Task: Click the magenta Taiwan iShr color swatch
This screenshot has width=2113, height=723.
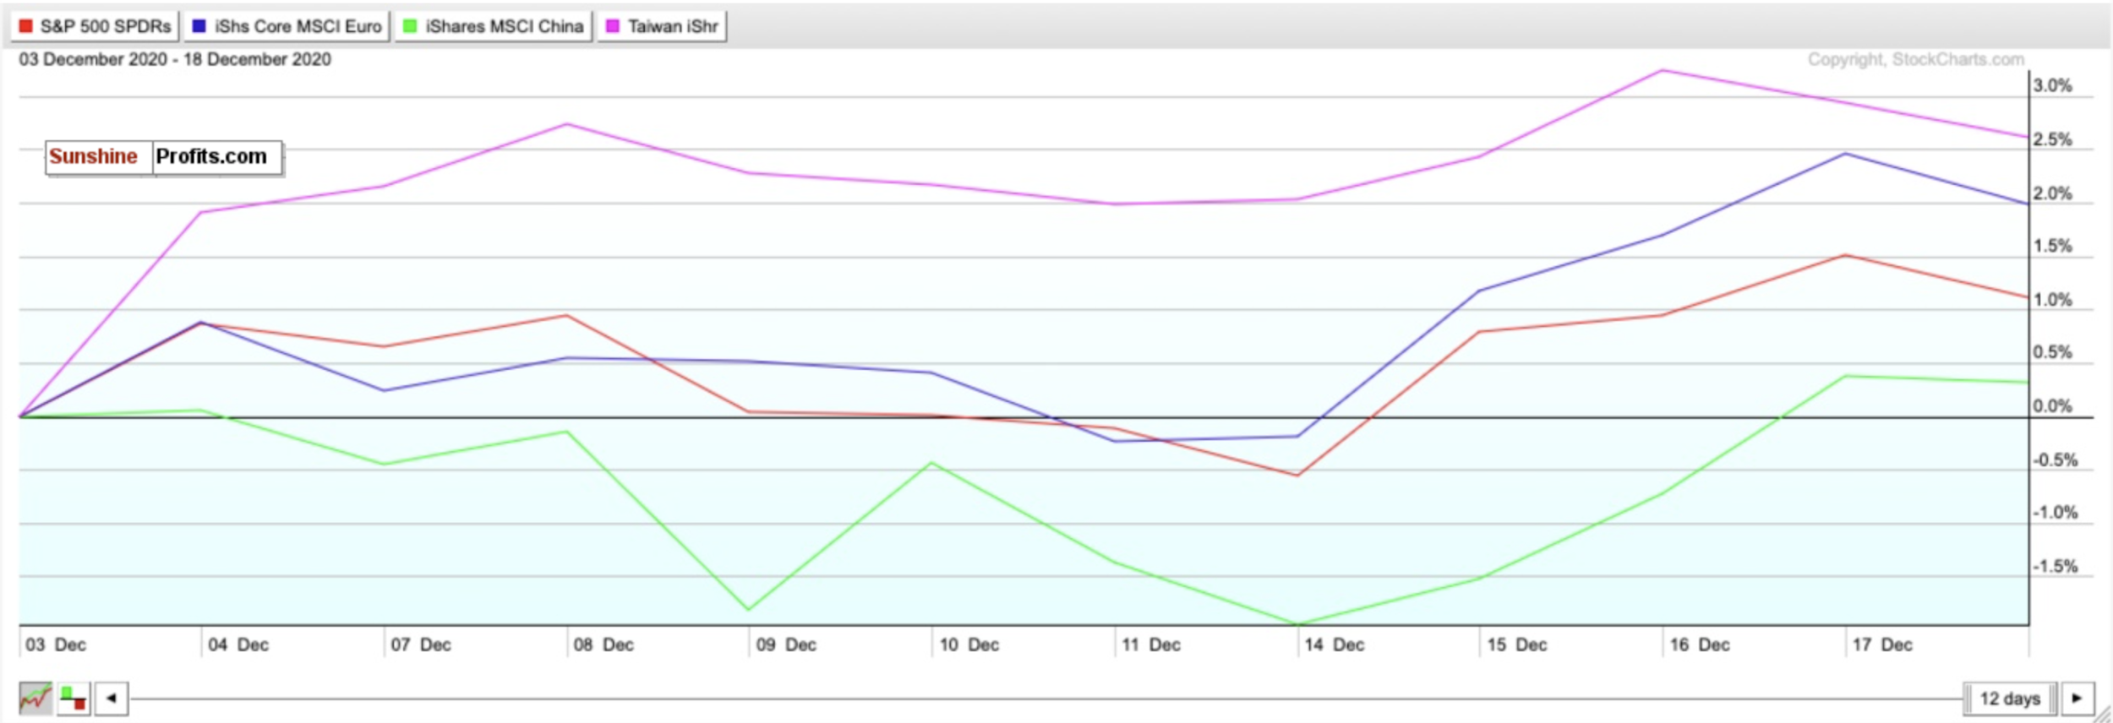Action: click(x=613, y=26)
